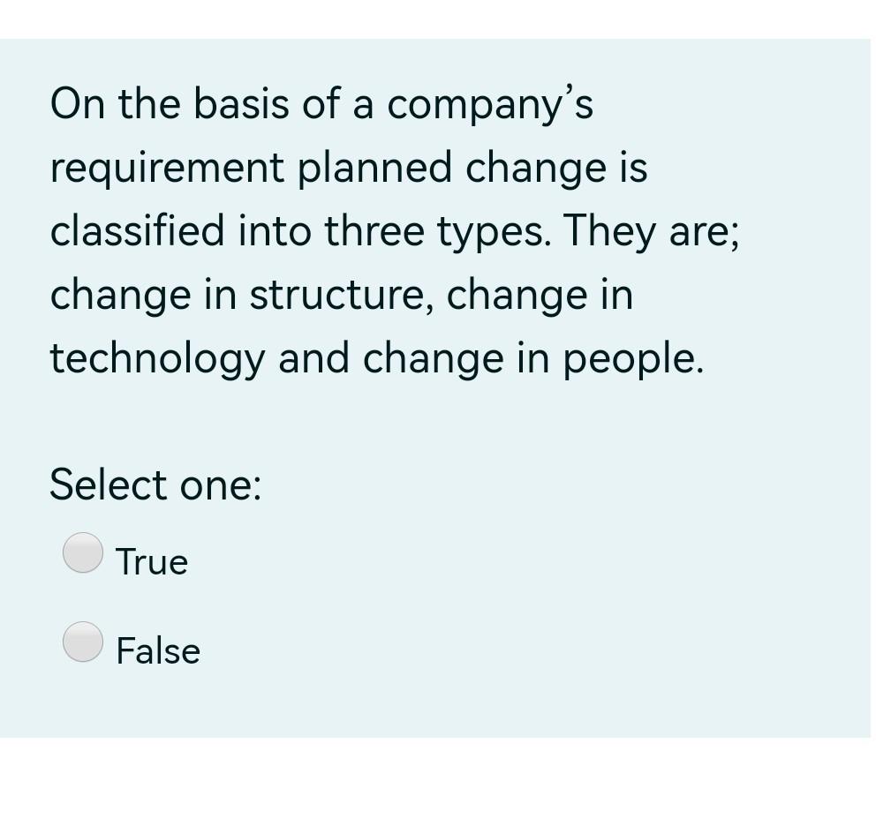Click the first line of the question
Viewport: 876px width, 826px height.
[322, 103]
